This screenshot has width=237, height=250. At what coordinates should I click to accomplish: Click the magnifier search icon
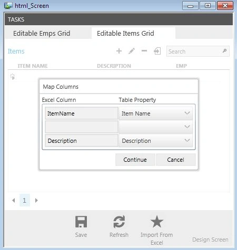click(x=224, y=51)
